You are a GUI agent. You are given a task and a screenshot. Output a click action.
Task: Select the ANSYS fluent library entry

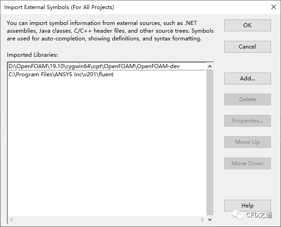(x=61, y=74)
